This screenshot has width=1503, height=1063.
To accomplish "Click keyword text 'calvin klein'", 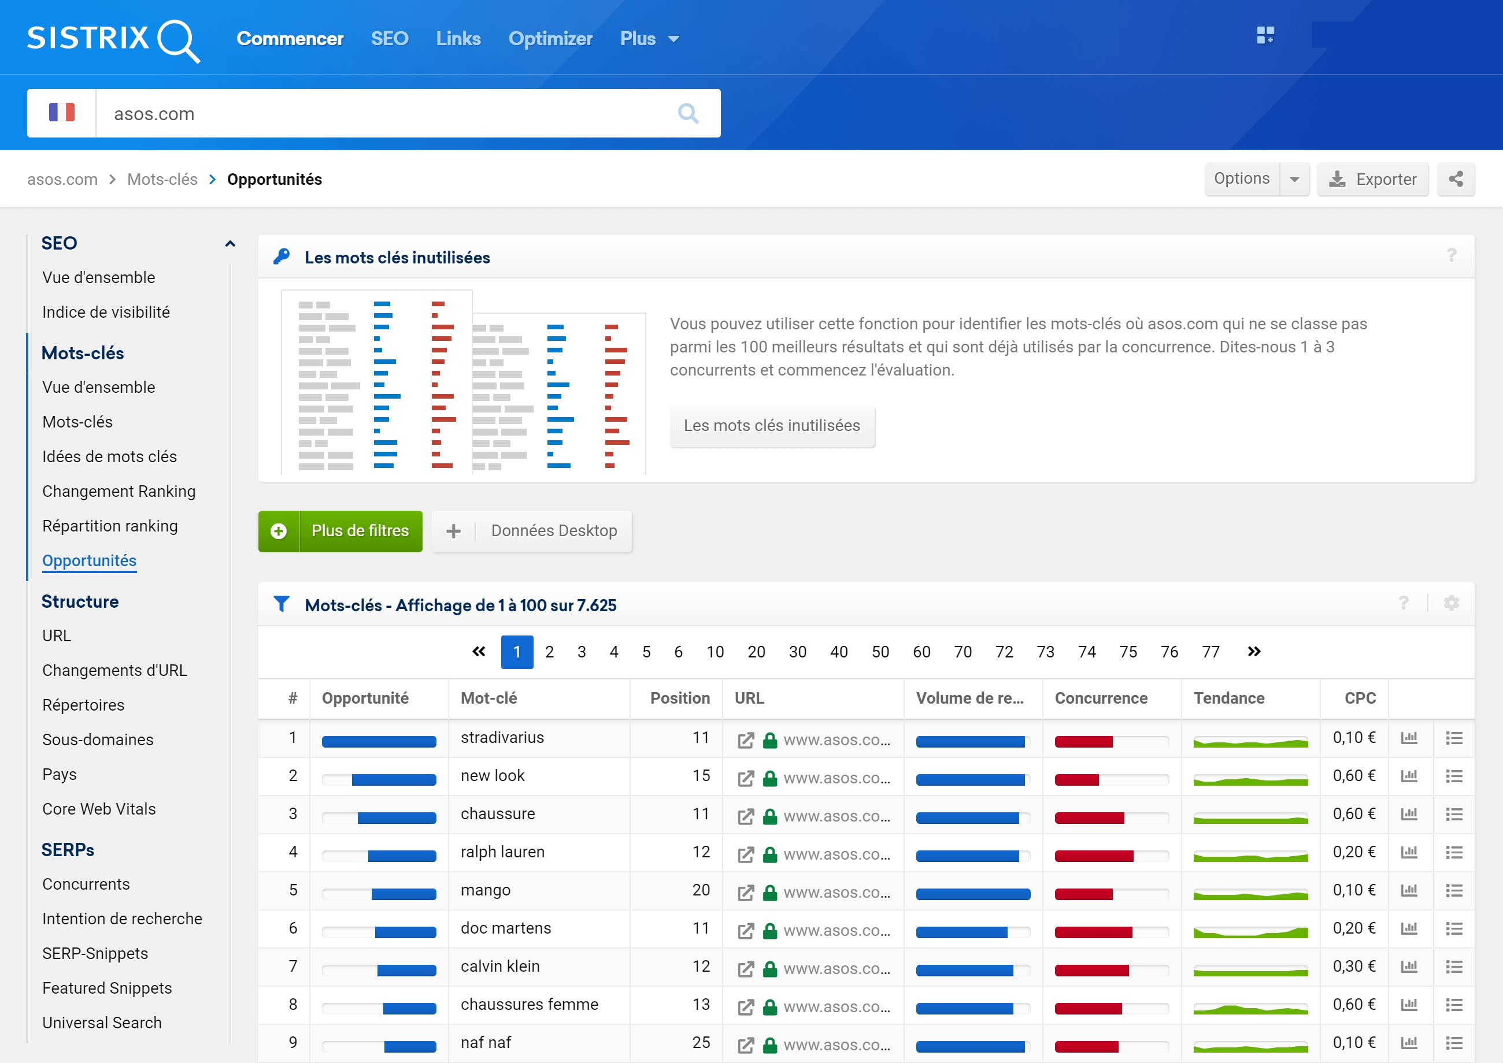I will coord(499,966).
